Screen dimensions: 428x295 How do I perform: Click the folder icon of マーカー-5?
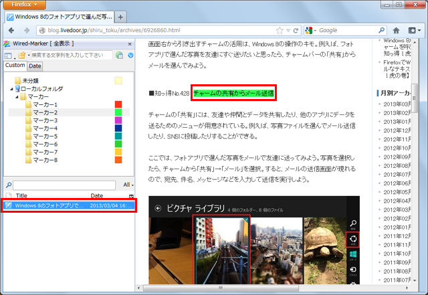29,136
